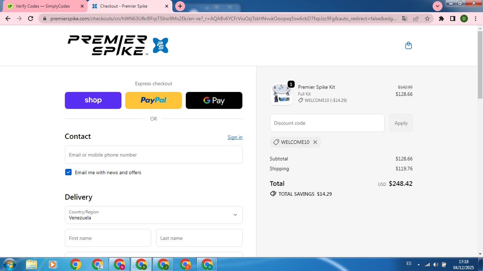The image size is (483, 271).
Task: Click the Sign in link
Action: tap(235, 137)
